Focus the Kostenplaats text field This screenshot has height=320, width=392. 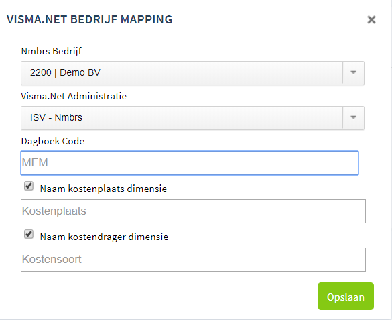click(x=193, y=211)
